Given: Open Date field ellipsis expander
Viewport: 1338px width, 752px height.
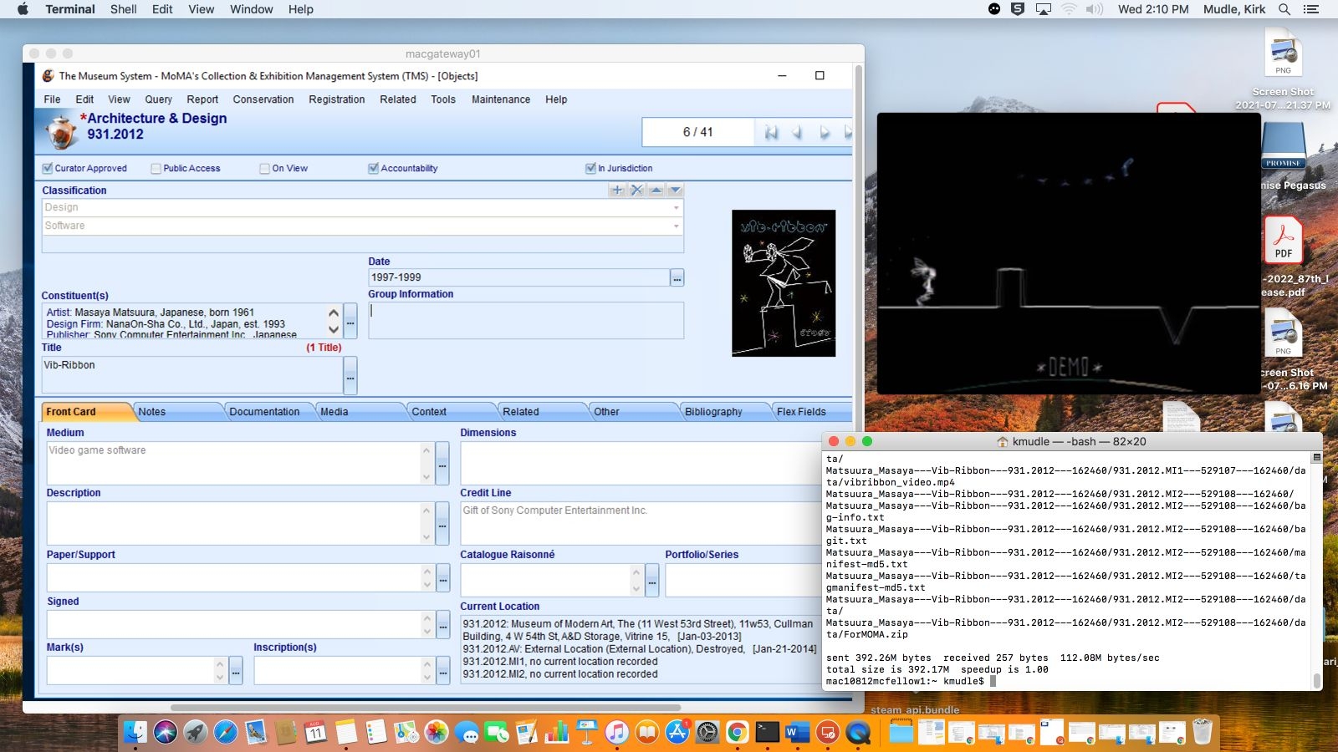Looking at the screenshot, I should click(677, 278).
